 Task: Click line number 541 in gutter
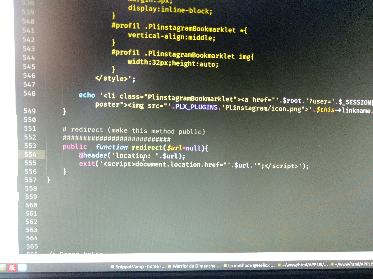(x=29, y=31)
